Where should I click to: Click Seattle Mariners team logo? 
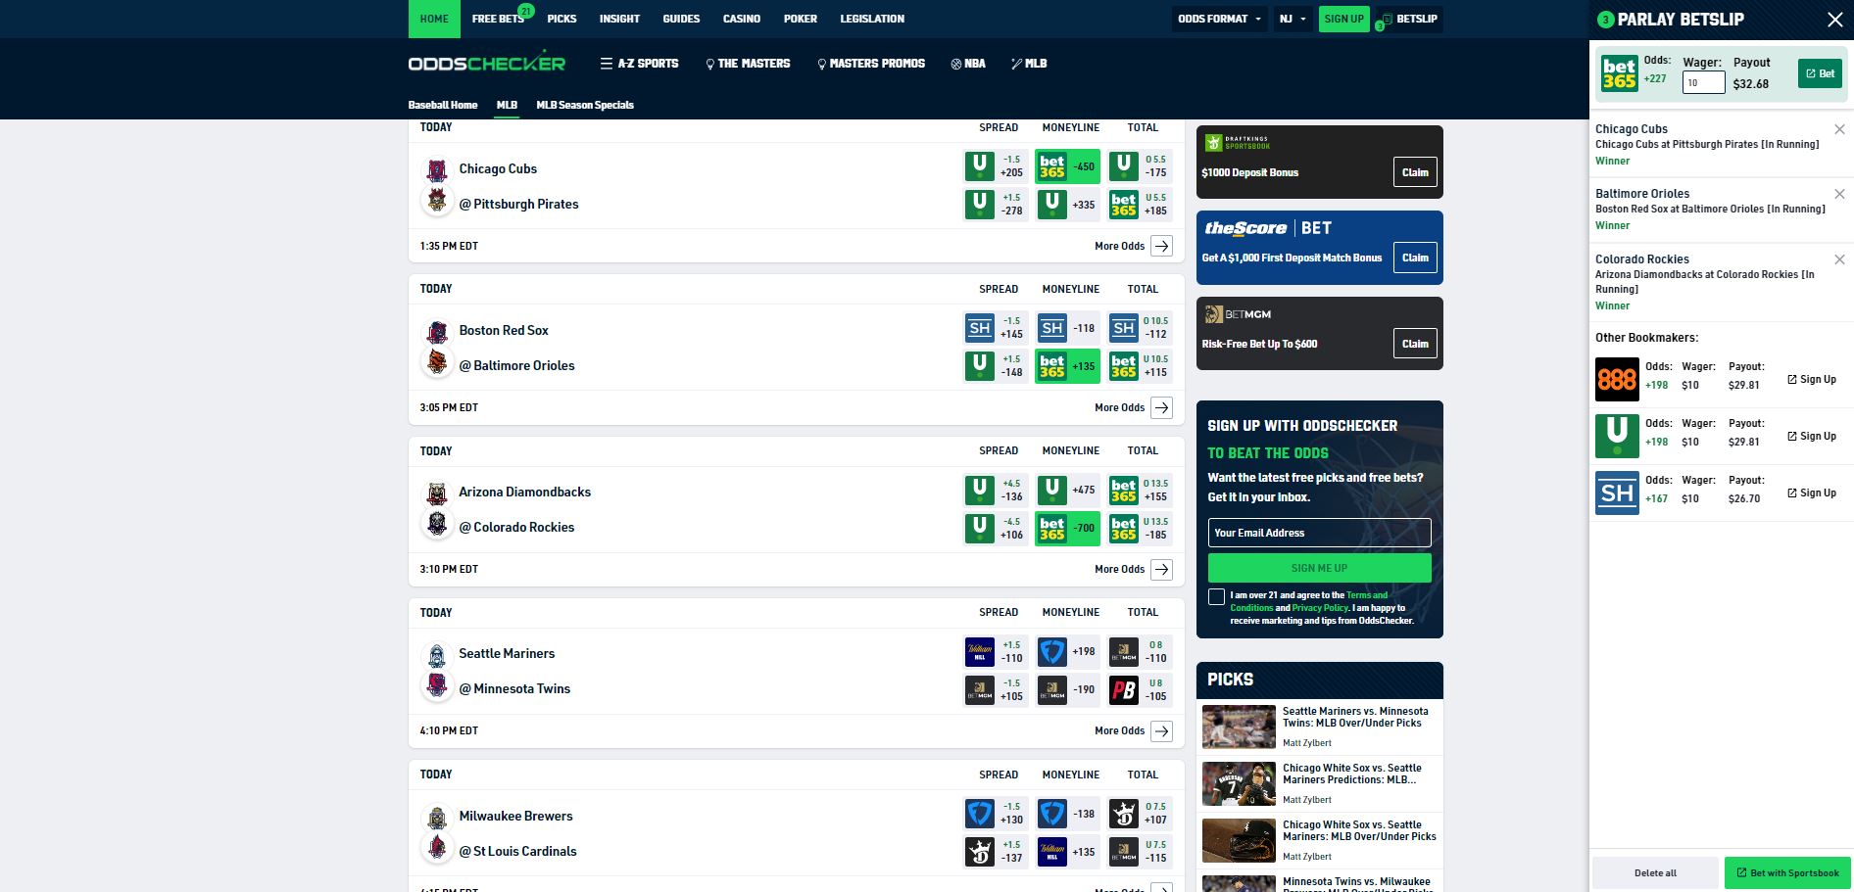pyautogui.click(x=437, y=655)
